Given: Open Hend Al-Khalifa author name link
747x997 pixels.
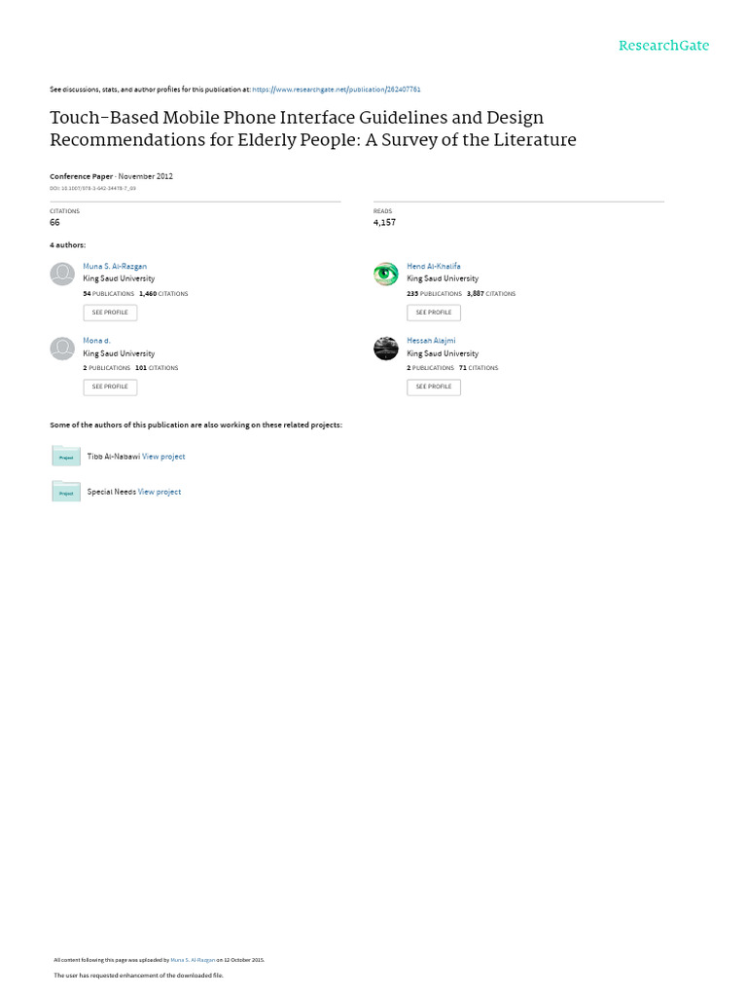Looking at the screenshot, I should click(434, 267).
